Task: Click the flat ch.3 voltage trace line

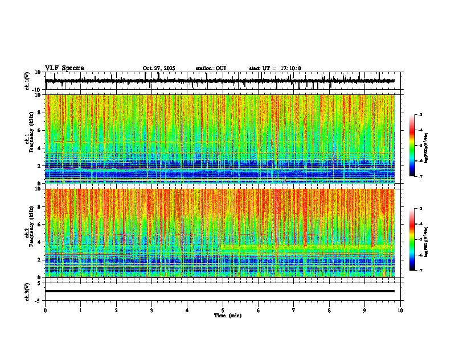Action: [220, 291]
